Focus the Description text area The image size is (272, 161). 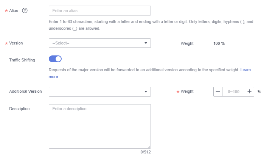tap(100, 126)
